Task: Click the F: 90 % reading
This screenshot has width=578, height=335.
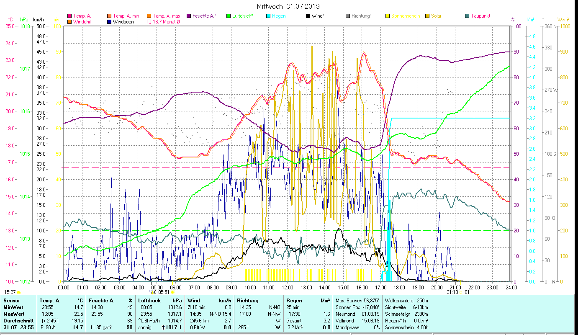Action: 48,327
